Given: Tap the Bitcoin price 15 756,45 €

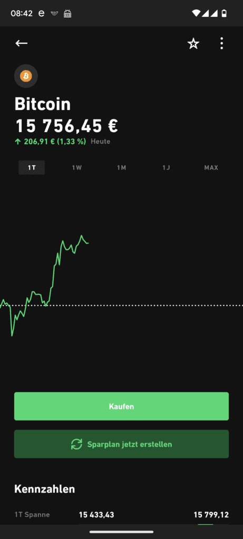Looking at the screenshot, I should 66,126.
